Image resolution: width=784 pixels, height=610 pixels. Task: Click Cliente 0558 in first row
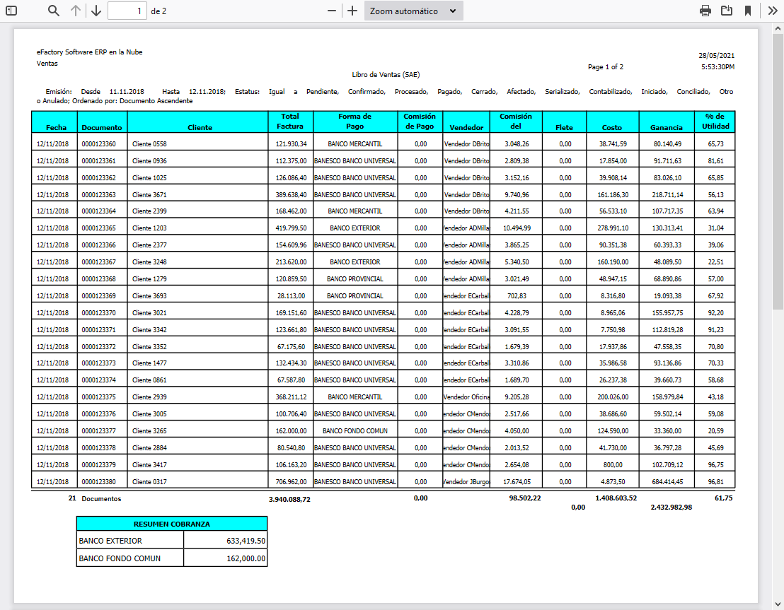pyautogui.click(x=149, y=143)
